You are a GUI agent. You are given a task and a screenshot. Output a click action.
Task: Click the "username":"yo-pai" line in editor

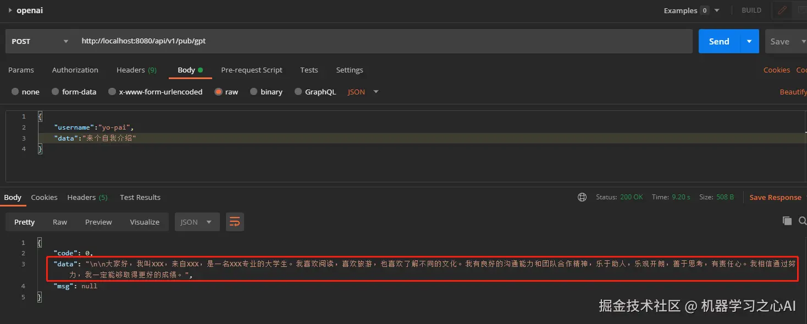[94, 127]
